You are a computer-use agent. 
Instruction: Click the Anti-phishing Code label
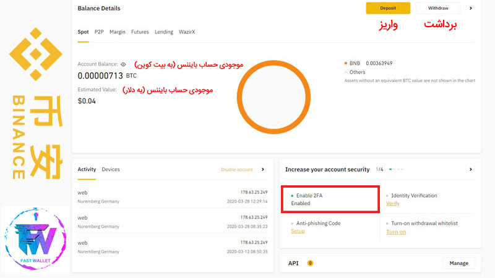[x=318, y=223]
